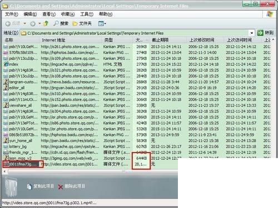Click the Forward navigation arrow icon

coord(33,24)
